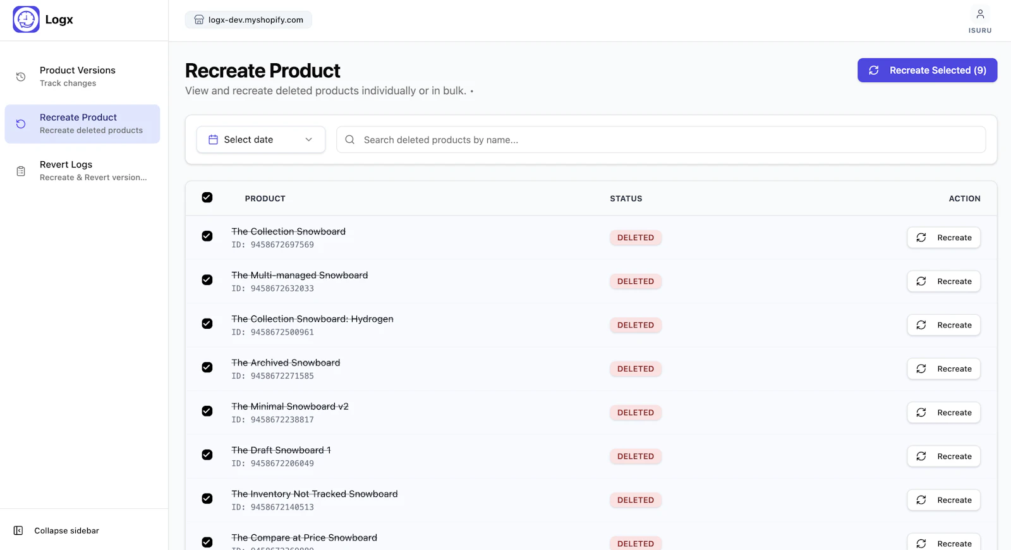Recreate The Collection Snowboard: Hydrogen product

(944, 325)
